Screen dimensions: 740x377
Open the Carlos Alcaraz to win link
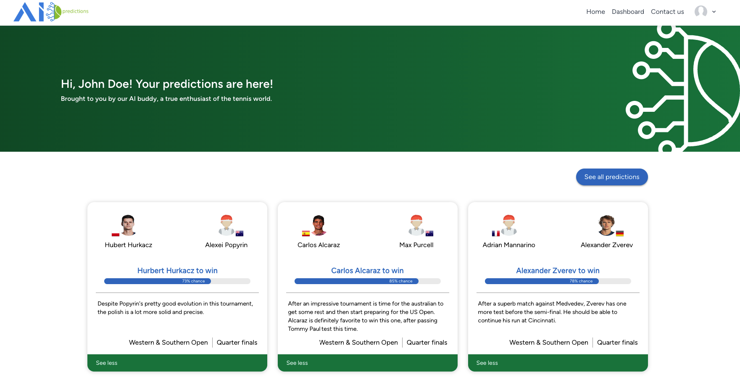coord(367,271)
